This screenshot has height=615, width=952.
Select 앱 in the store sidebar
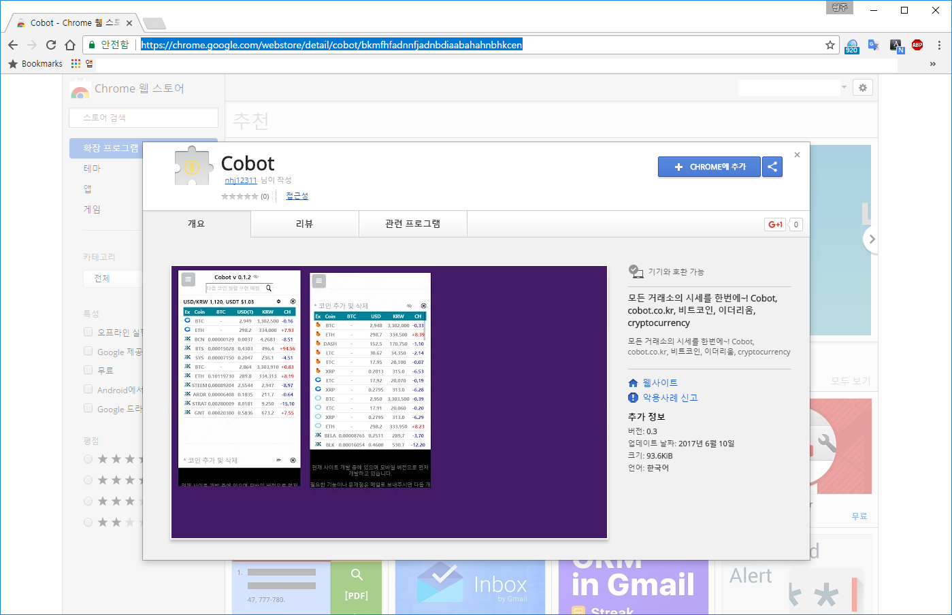point(88,189)
